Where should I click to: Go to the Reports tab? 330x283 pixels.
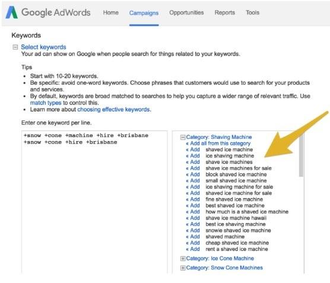[x=224, y=12]
